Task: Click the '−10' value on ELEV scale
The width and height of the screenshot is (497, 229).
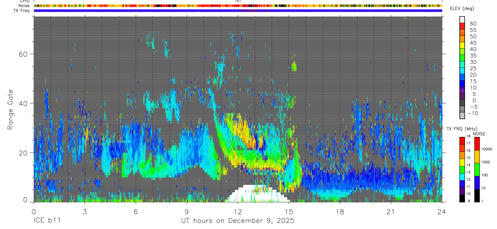Action: pyautogui.click(x=472, y=113)
